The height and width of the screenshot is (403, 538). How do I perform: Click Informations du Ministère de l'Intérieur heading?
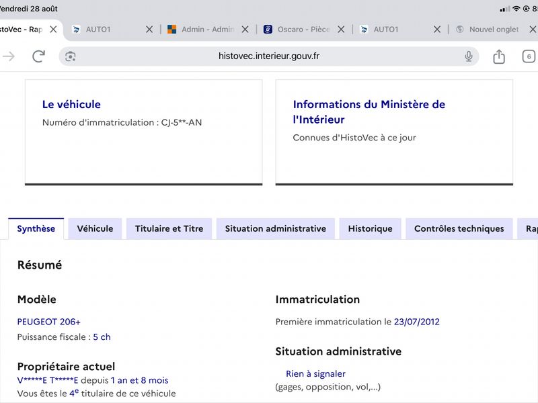pos(369,111)
